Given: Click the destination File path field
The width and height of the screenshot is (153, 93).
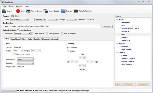Looking at the screenshot, I should [x=55, y=26].
